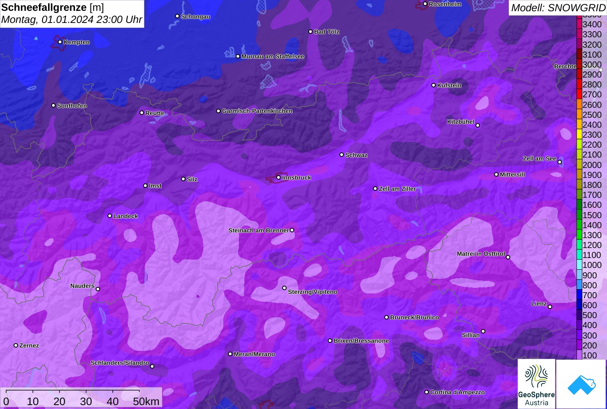Select the Bad Tölz marker dot

[310, 32]
